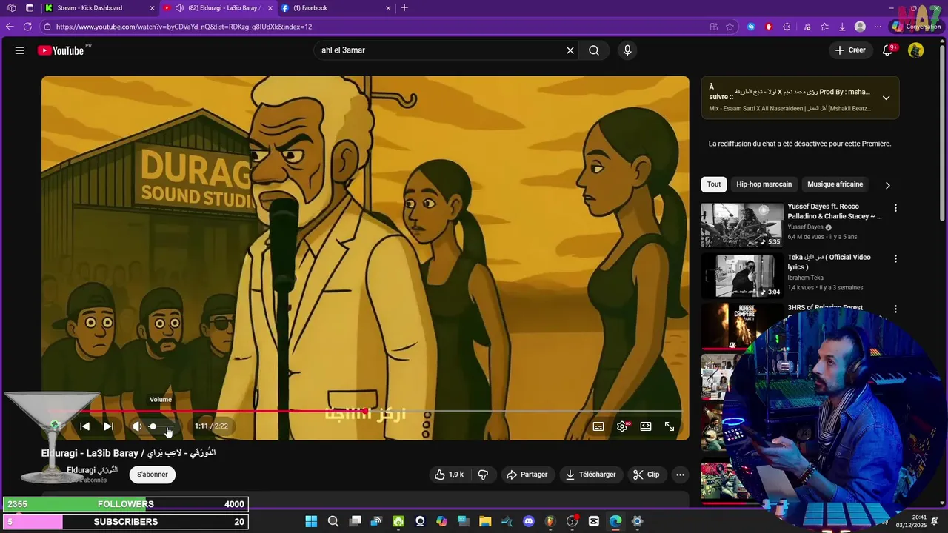Screen dimensions: 948x533
Task: Open the browser downloads icon
Action: click(x=842, y=27)
